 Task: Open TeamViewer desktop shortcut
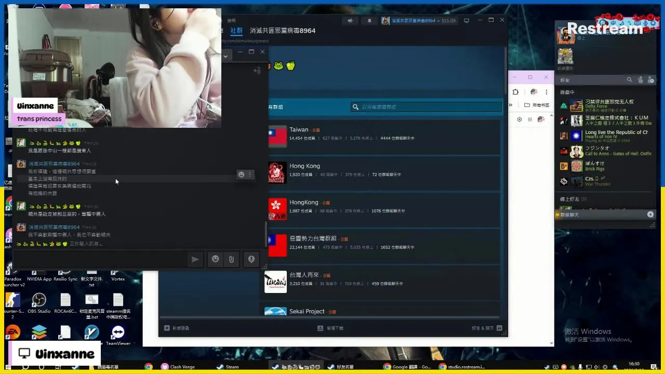118,336
